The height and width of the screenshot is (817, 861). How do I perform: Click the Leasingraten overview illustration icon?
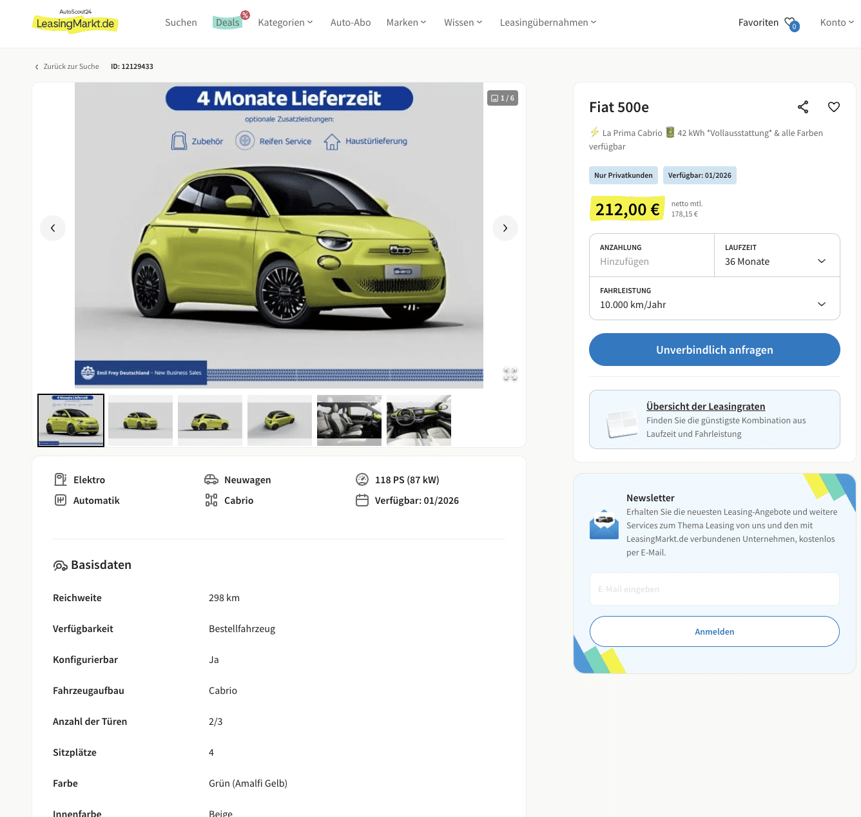[622, 424]
